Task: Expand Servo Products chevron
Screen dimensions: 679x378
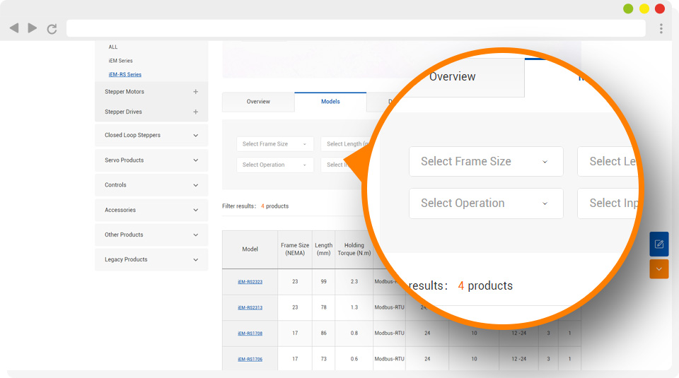Action: 196,160
